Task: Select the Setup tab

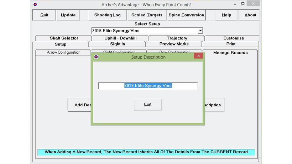Action: [x=61, y=44]
